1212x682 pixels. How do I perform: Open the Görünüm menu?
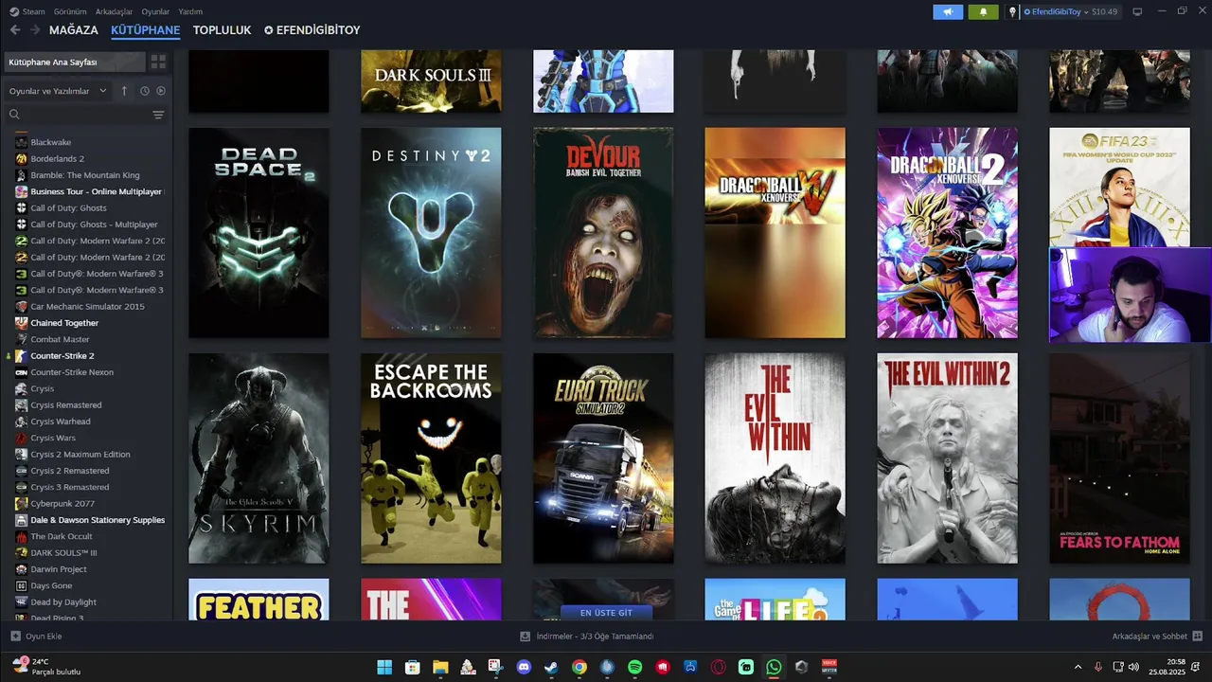tap(70, 11)
